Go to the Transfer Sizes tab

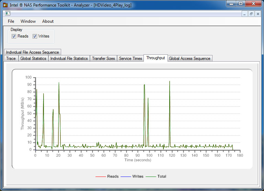[x=103, y=59]
